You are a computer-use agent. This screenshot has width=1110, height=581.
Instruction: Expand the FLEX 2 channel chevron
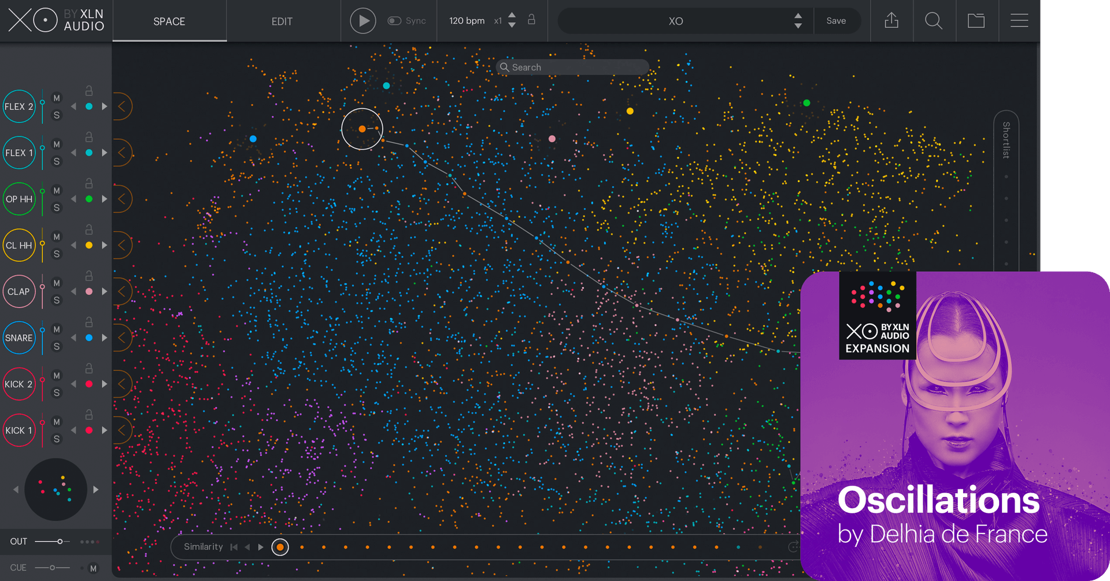pyautogui.click(x=122, y=106)
